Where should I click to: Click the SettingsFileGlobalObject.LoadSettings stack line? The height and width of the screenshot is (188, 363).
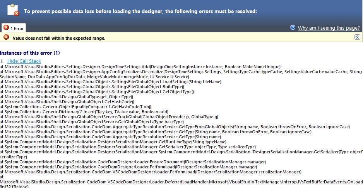click(x=111, y=82)
